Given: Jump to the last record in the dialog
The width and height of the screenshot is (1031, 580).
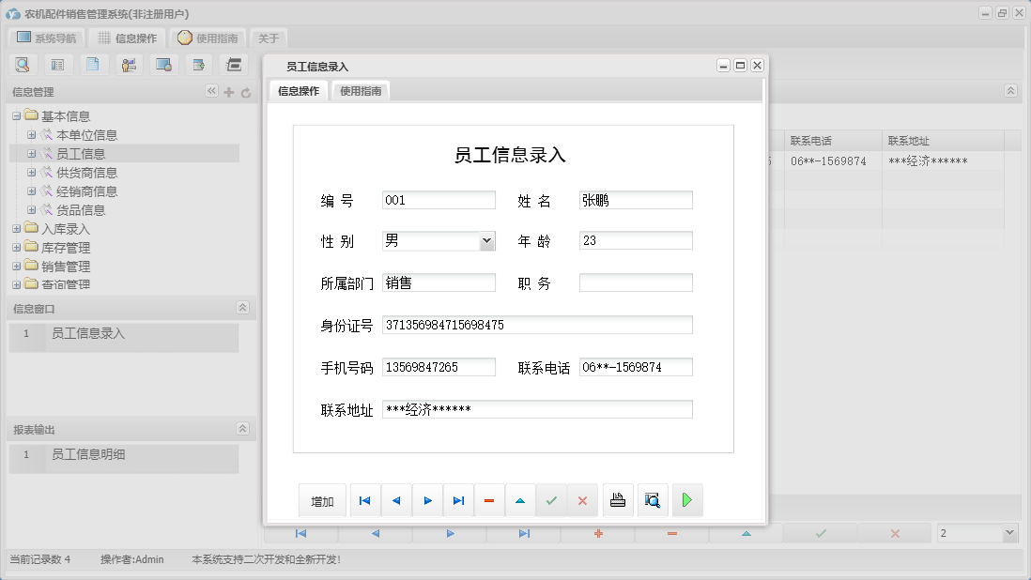Looking at the screenshot, I should (x=458, y=500).
